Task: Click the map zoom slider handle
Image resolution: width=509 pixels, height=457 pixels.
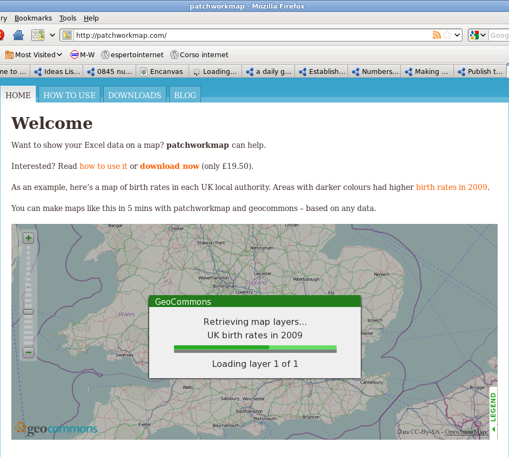Action: pyautogui.click(x=29, y=312)
